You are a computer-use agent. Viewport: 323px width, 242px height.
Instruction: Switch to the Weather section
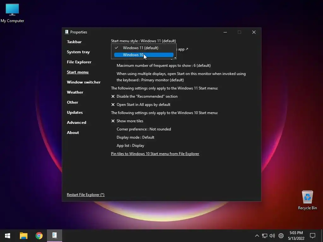click(75, 92)
